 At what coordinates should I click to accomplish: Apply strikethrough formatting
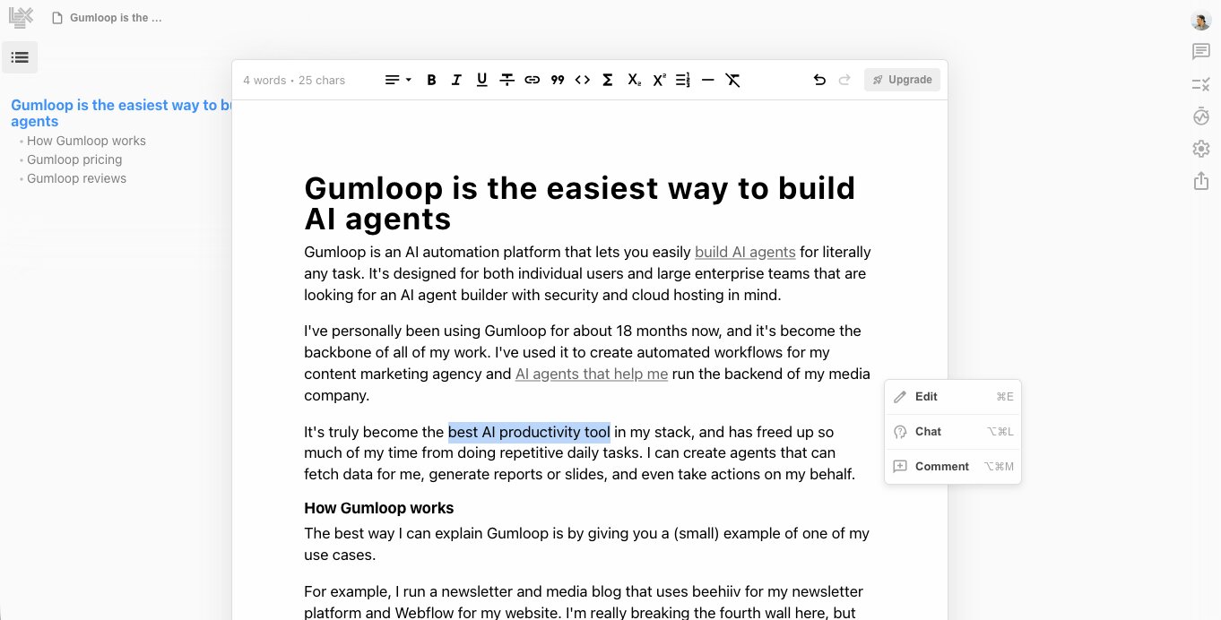(x=507, y=80)
